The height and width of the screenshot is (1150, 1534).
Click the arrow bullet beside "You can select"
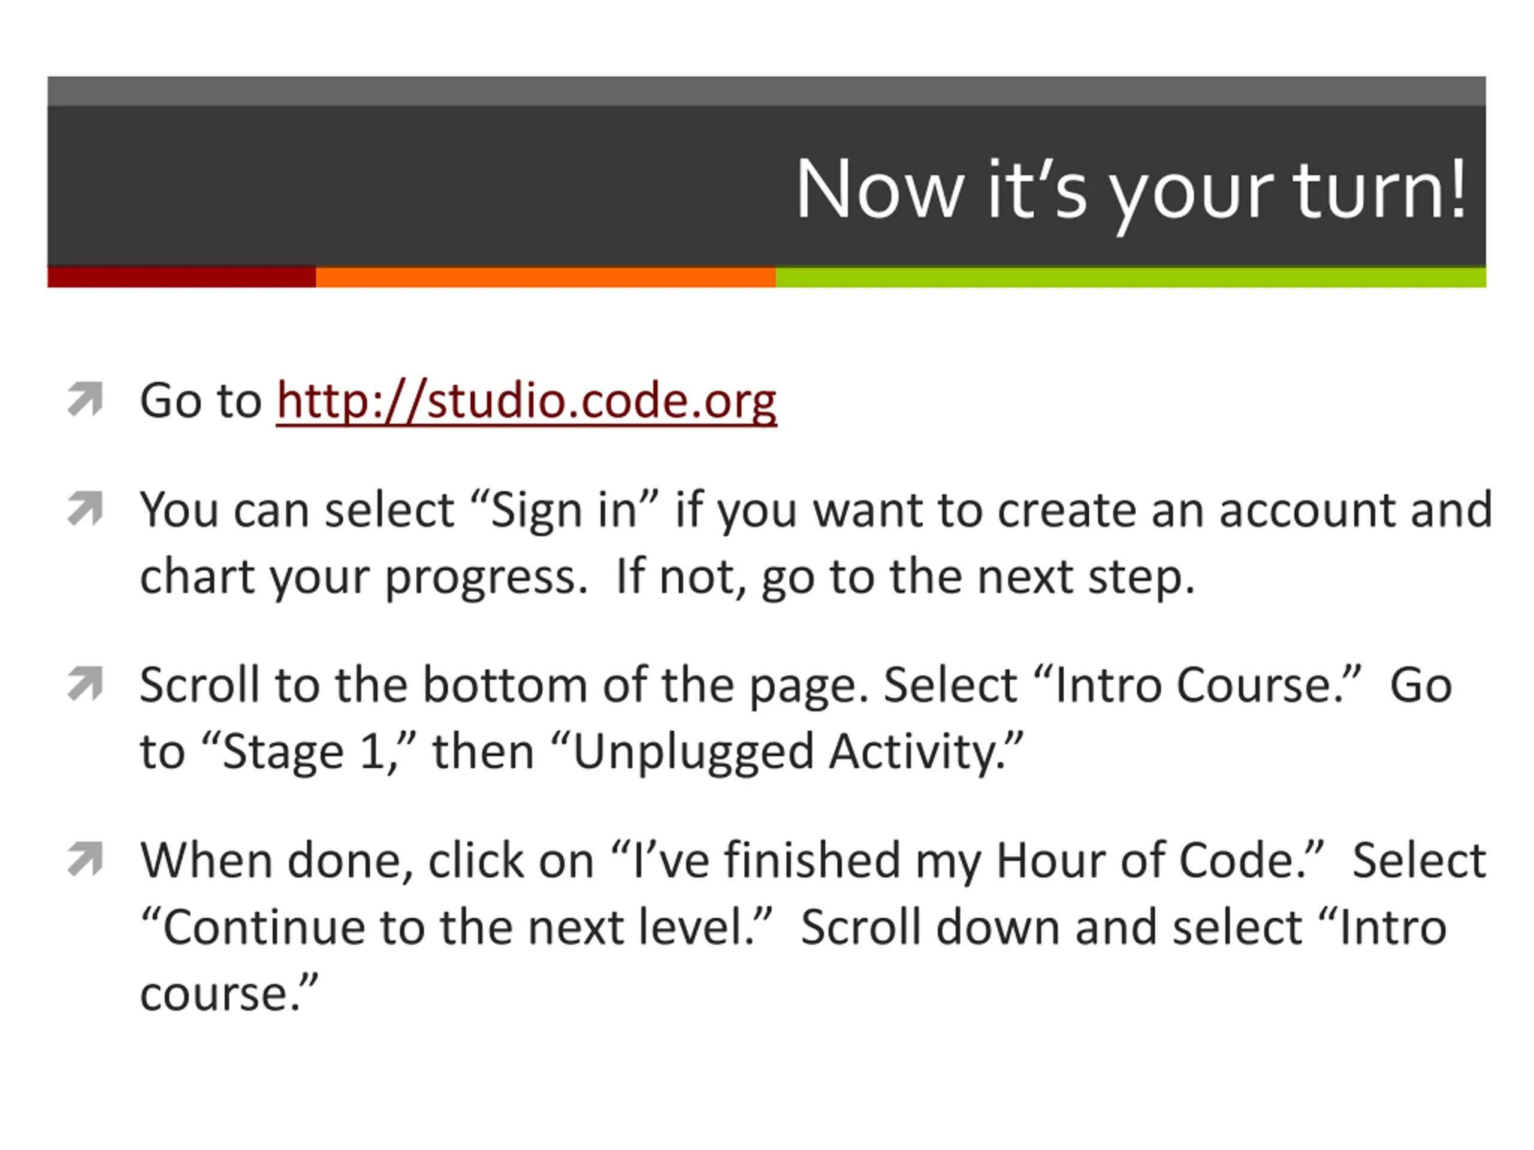point(85,508)
